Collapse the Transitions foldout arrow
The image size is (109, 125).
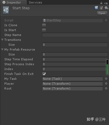pos(2,40)
